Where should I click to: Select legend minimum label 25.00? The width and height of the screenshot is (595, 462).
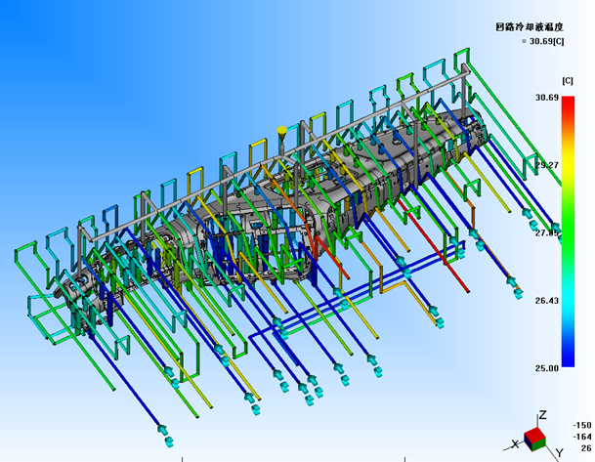coord(547,368)
